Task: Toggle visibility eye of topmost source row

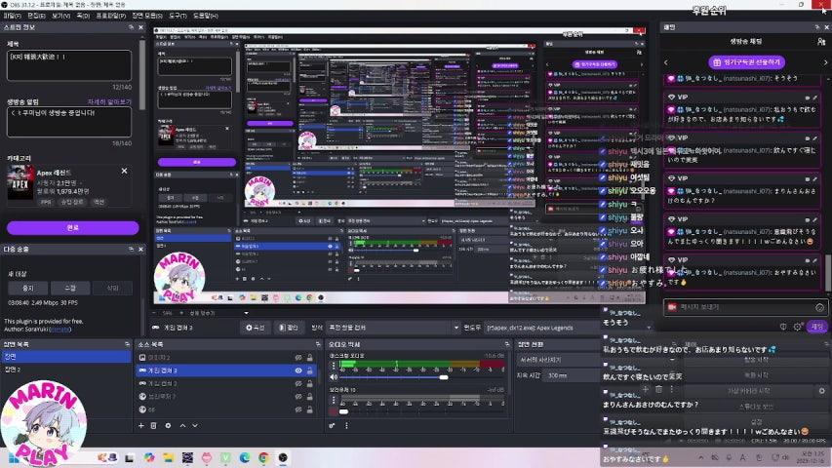Action: point(298,357)
